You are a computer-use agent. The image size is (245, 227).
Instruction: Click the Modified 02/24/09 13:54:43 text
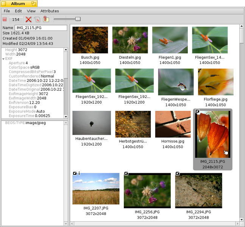point(28,44)
